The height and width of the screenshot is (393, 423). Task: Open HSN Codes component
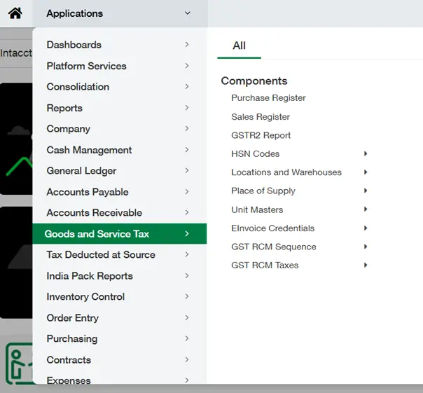click(x=255, y=154)
